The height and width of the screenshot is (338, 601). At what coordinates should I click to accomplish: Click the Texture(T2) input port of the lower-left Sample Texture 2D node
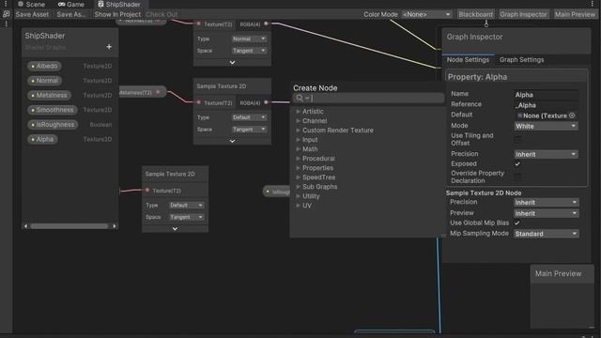click(147, 190)
